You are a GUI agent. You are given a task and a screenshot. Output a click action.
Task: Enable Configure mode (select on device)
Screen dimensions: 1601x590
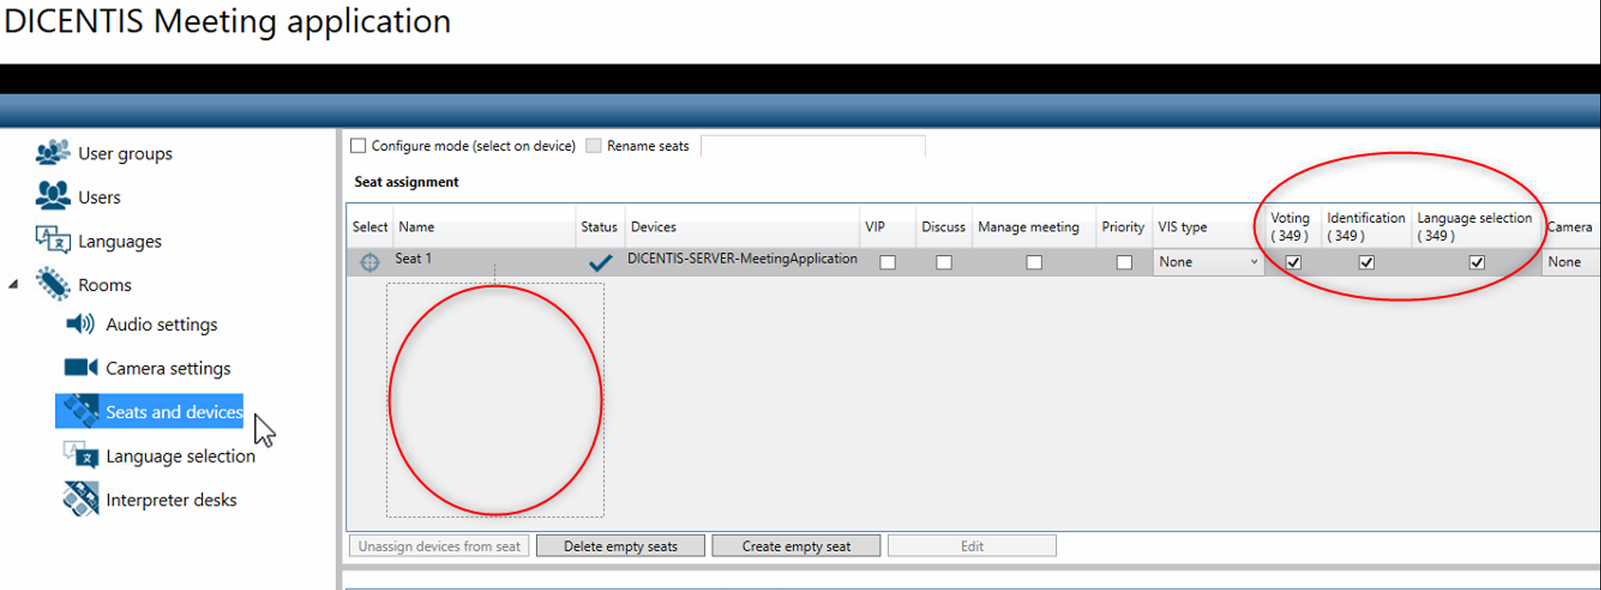(358, 146)
